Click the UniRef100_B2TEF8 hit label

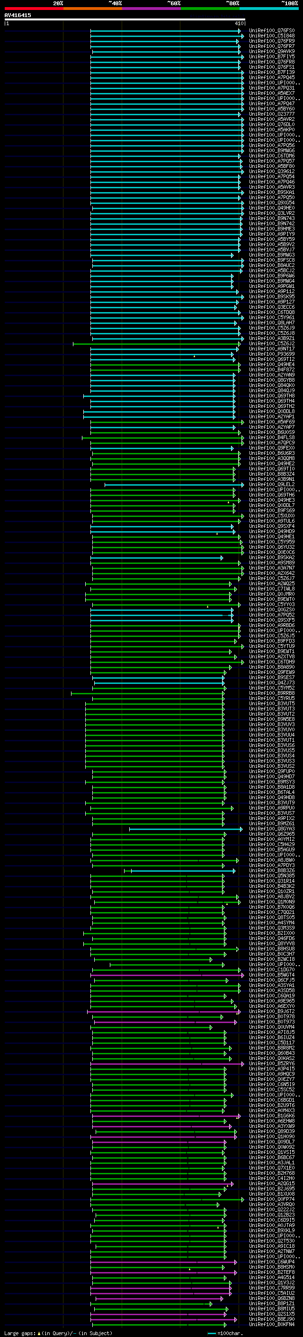click(272, 1272)
